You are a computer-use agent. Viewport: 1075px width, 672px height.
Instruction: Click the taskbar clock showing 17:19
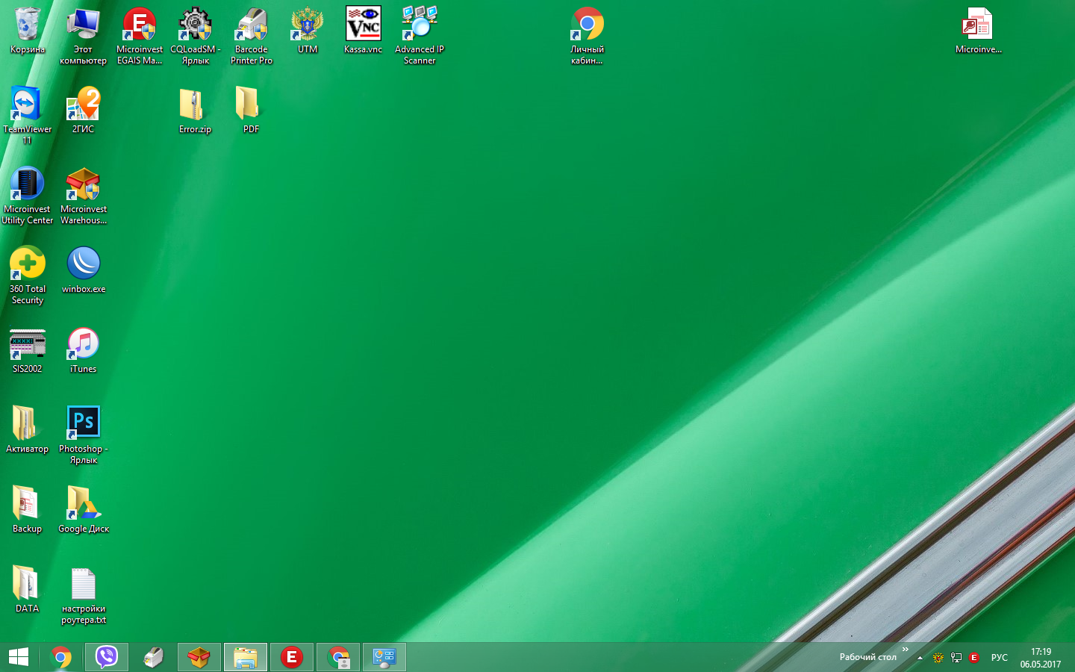point(1041,658)
